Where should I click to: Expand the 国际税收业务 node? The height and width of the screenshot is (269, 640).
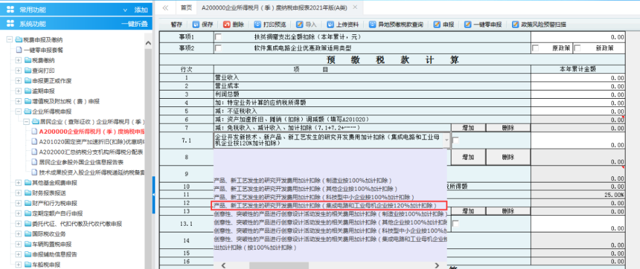[18, 234]
